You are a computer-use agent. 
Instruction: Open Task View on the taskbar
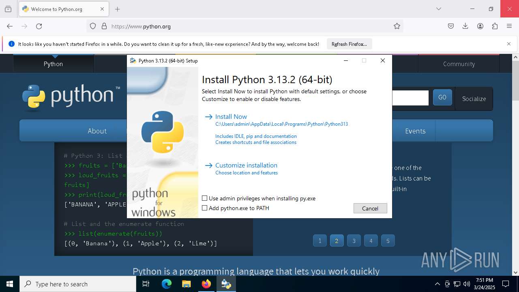[146, 284]
